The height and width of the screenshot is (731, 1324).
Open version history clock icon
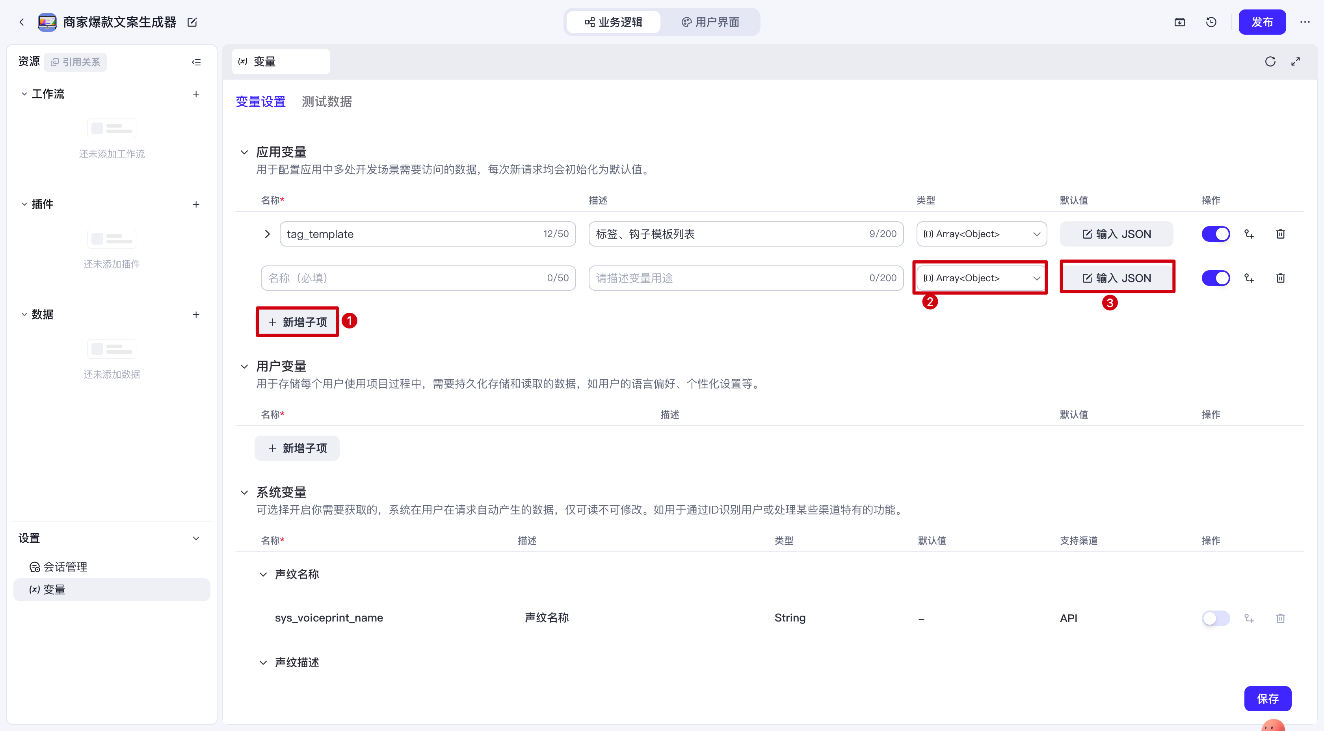pos(1211,22)
